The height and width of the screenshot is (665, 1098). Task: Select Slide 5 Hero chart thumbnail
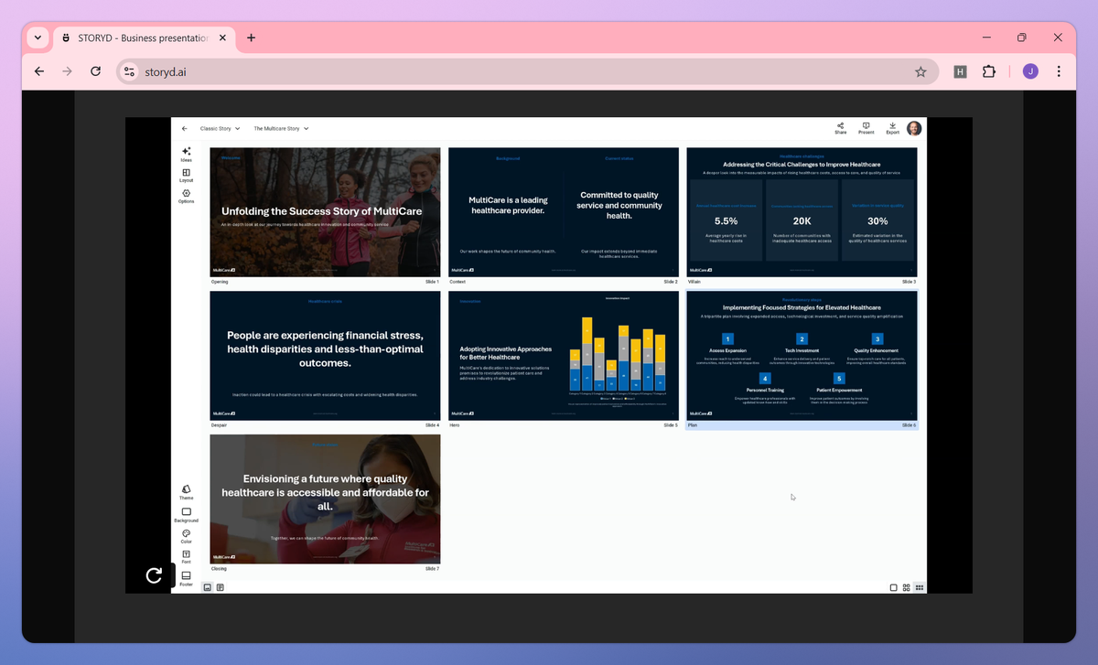tap(564, 356)
